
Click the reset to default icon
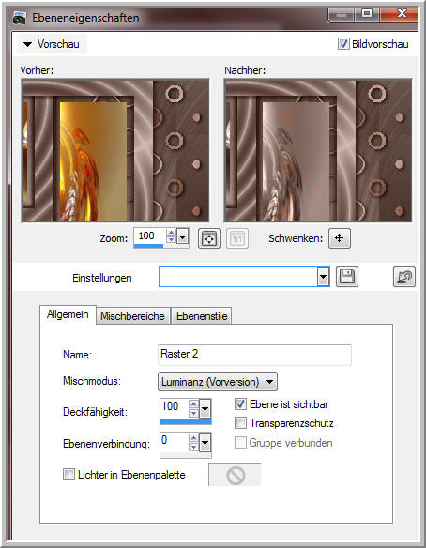(x=404, y=277)
